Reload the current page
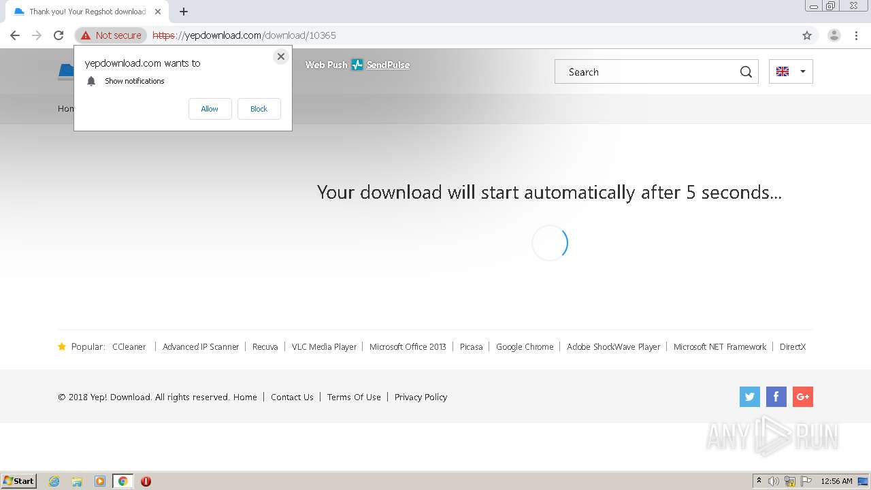Image resolution: width=871 pixels, height=490 pixels. coord(59,35)
